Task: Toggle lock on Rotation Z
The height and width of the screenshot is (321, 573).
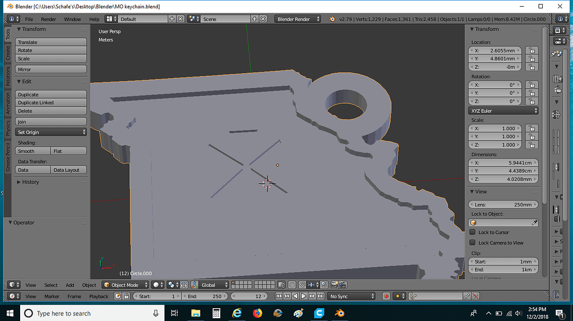Action: click(532, 102)
